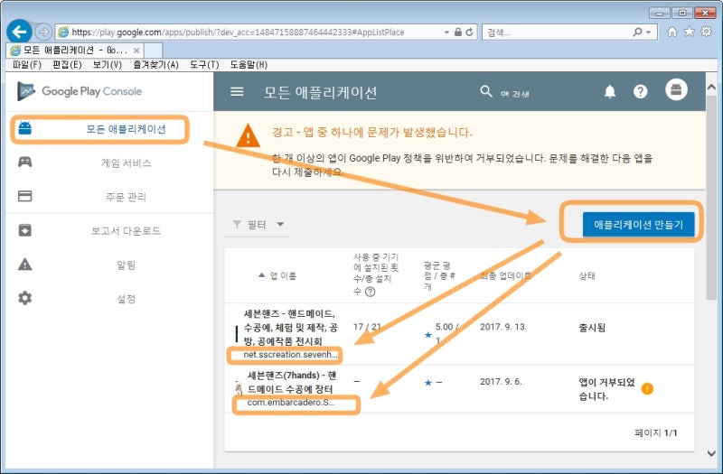723x474 pixels.
Task: Expand the search provider dropdown arrow
Action: click(x=649, y=33)
